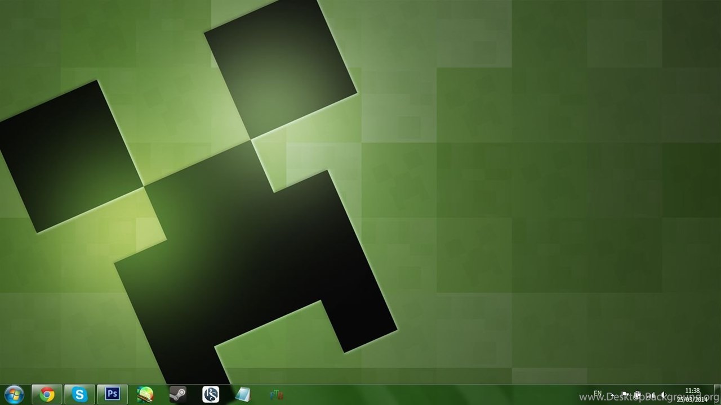Open the RS logo app on taskbar
This screenshot has width=721, height=405.
pos(211,394)
